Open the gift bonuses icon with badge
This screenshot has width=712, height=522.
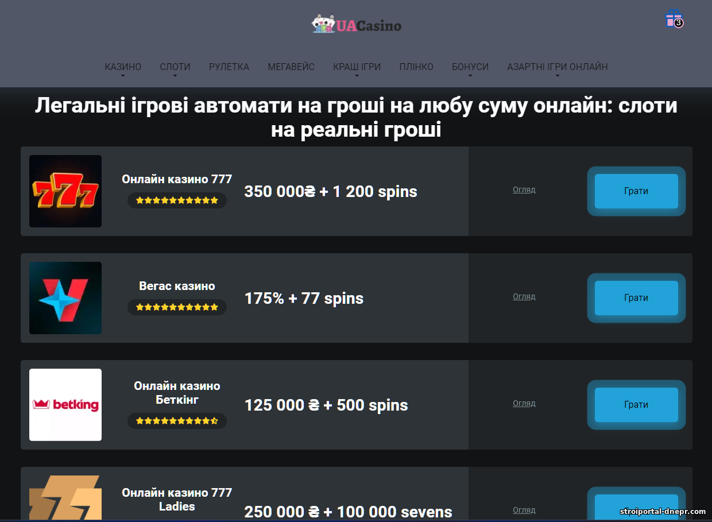[674, 19]
